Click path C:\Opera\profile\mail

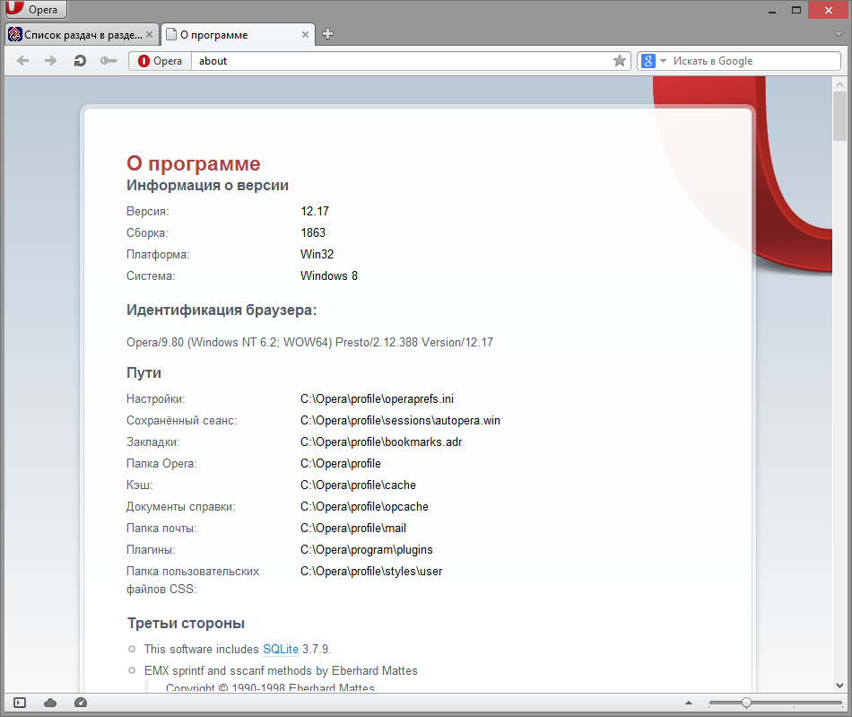point(353,529)
